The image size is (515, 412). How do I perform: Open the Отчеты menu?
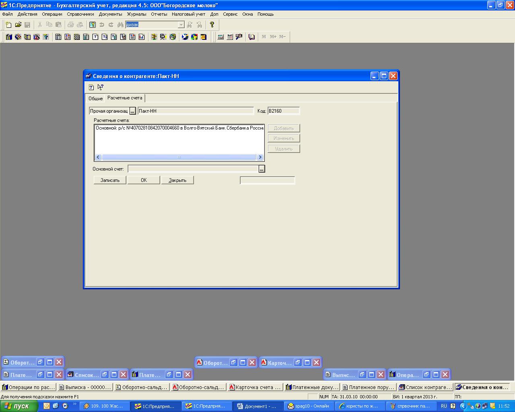click(159, 14)
